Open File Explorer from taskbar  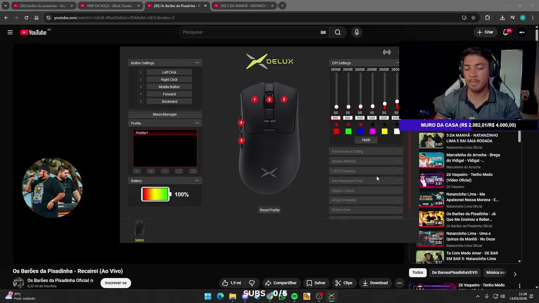coord(232,296)
